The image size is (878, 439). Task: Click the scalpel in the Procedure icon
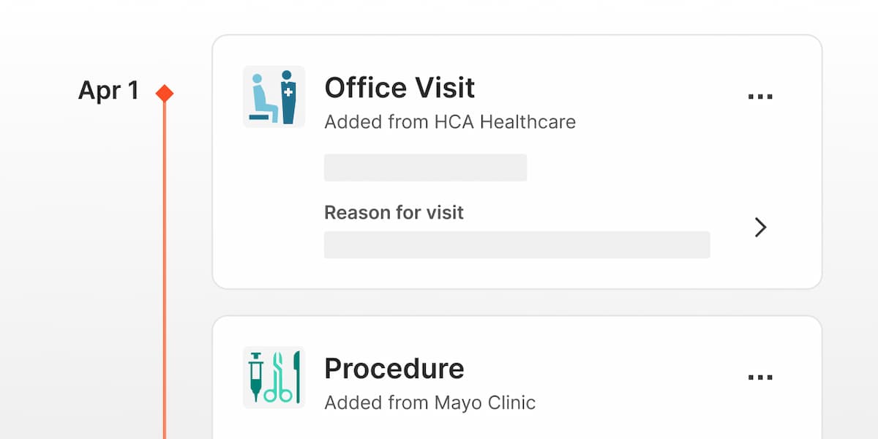click(296, 373)
